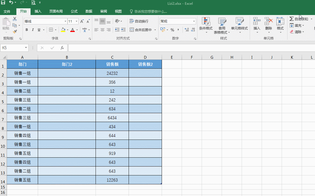This screenshot has width=315, height=196.
Task: Click the Insert Function fx icon
Action: point(62,48)
